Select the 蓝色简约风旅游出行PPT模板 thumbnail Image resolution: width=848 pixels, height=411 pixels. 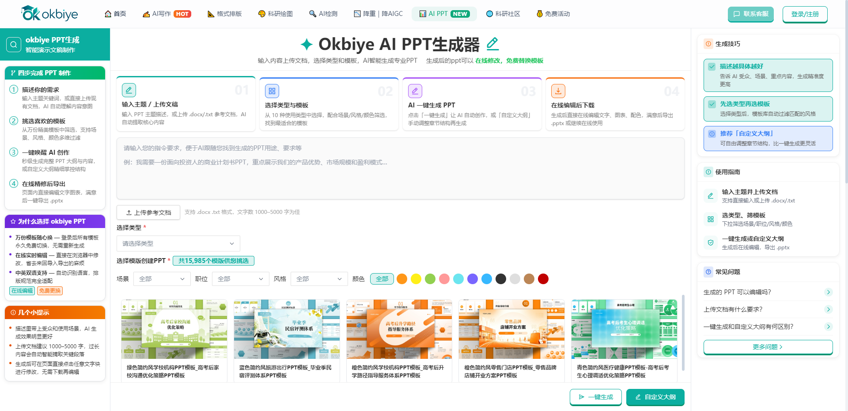pos(287,329)
